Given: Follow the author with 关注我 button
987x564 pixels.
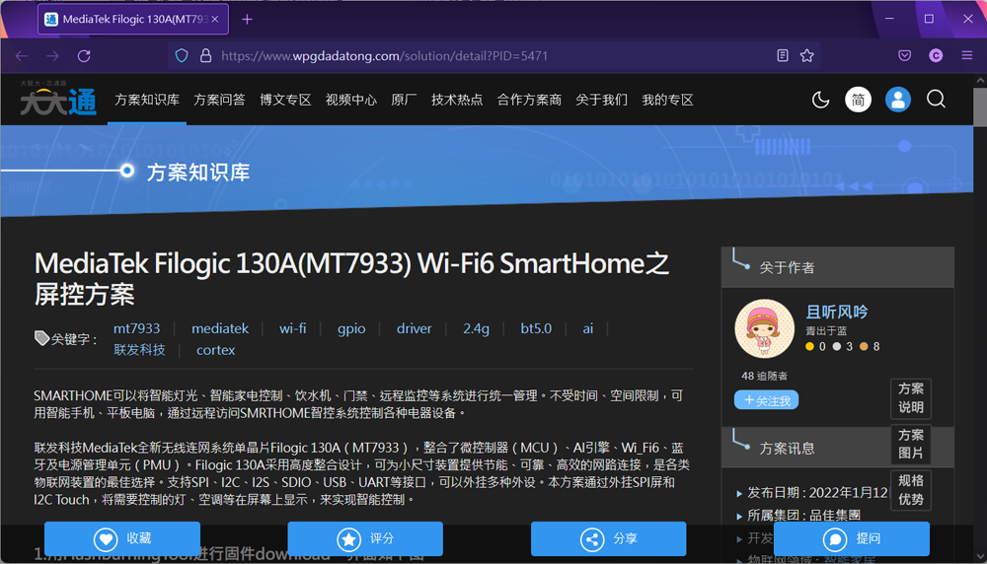Looking at the screenshot, I should (x=766, y=400).
